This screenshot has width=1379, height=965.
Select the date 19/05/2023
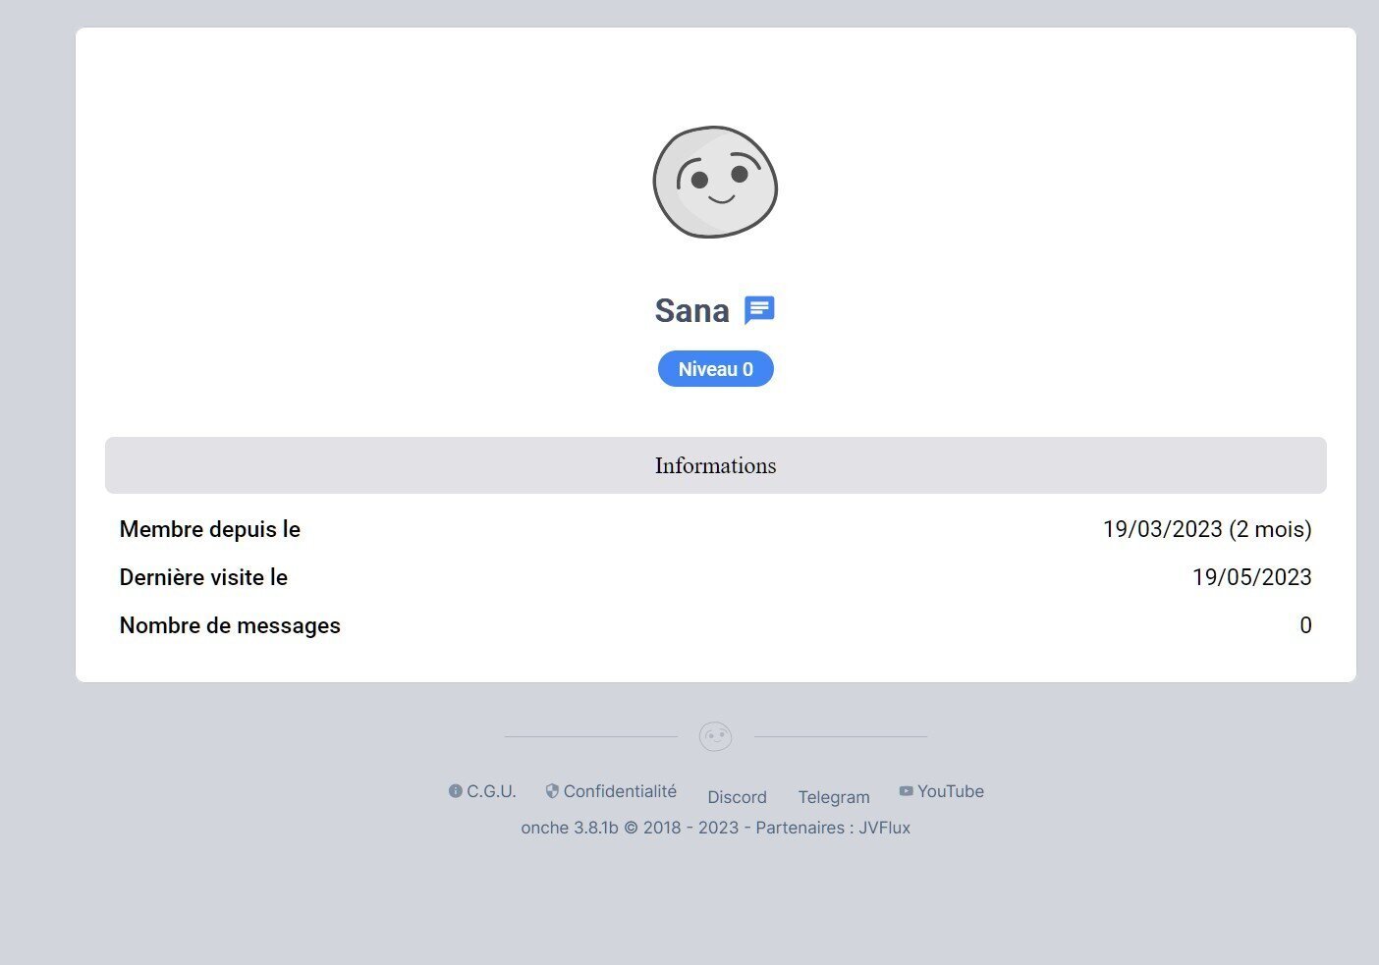coord(1252,577)
